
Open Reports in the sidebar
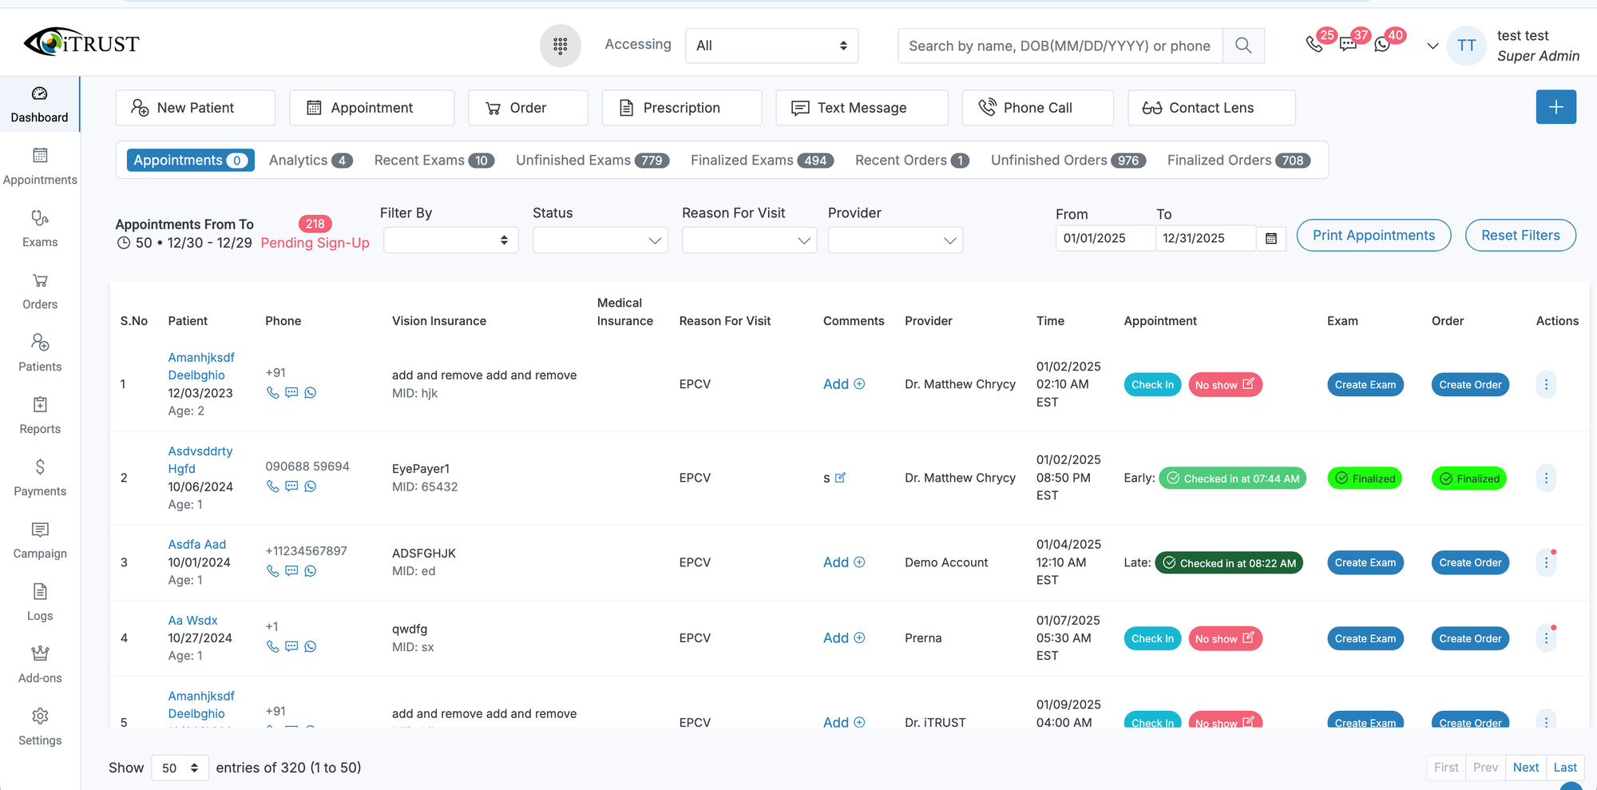[x=40, y=415]
